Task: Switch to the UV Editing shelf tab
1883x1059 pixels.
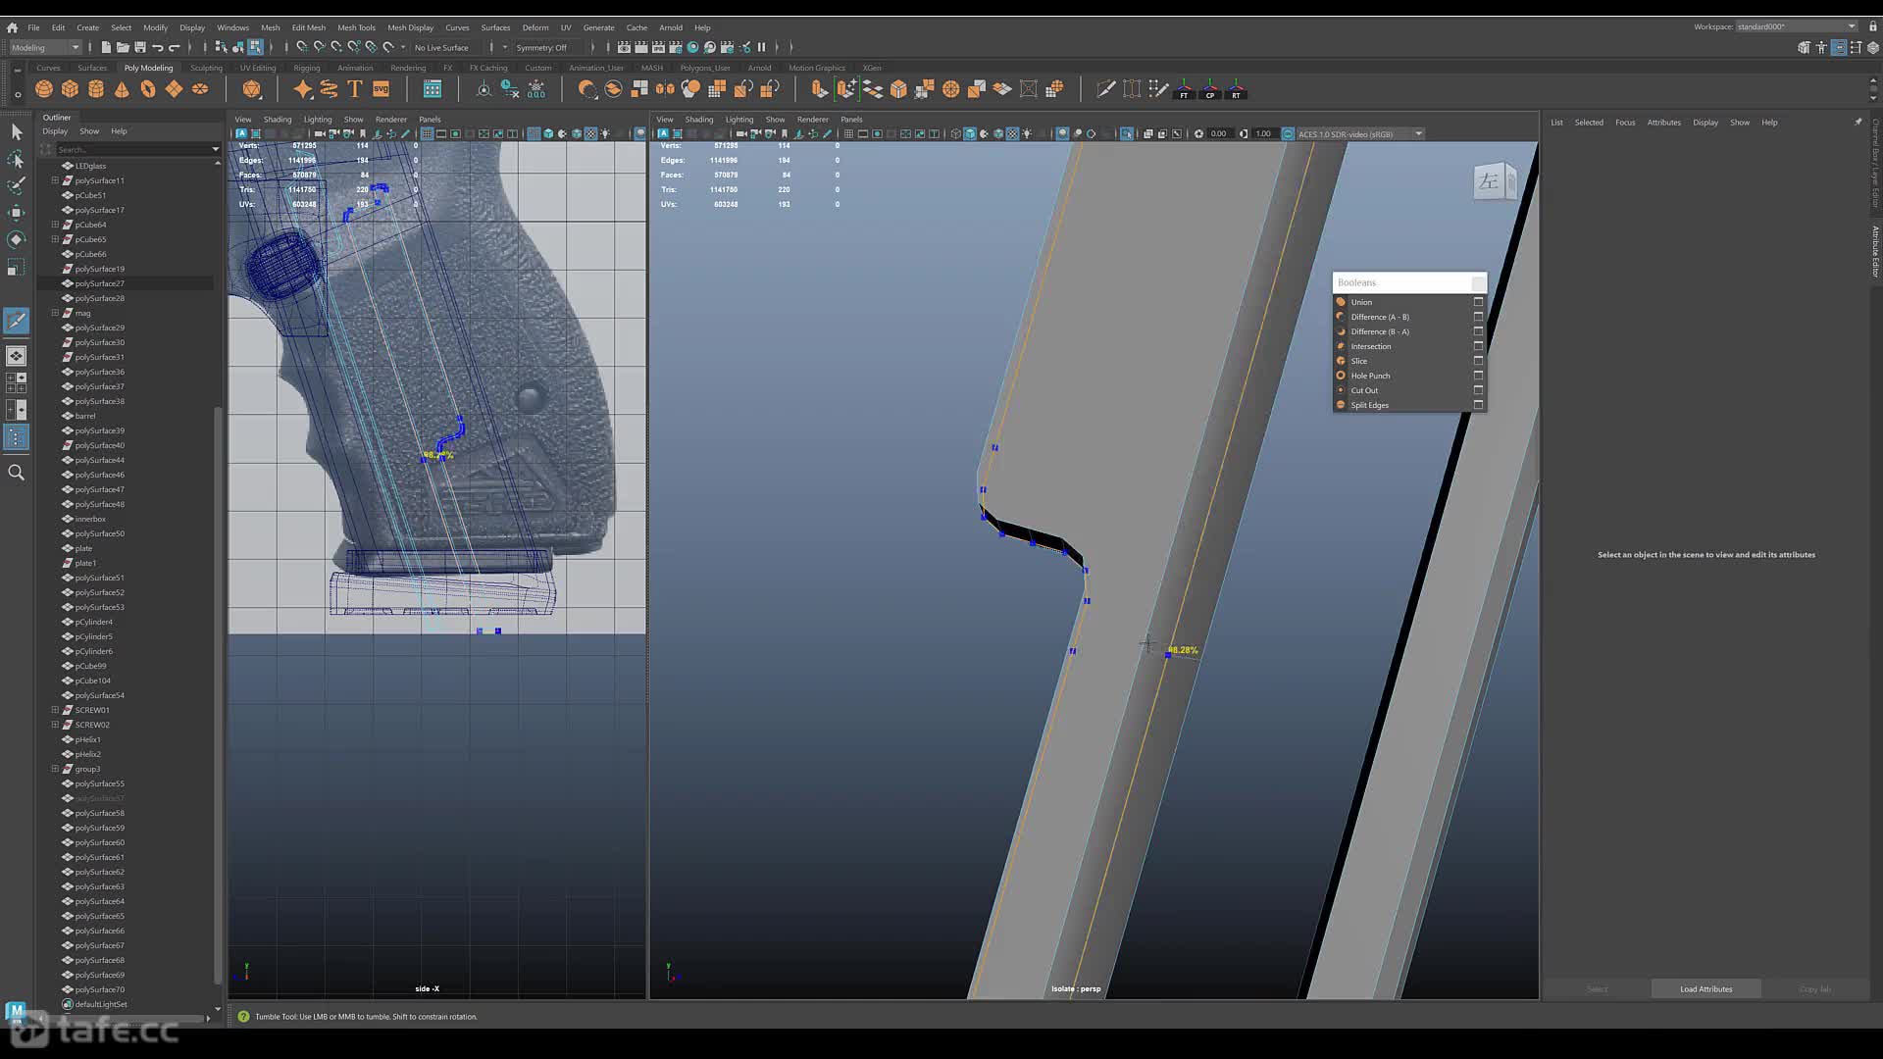Action: point(258,68)
